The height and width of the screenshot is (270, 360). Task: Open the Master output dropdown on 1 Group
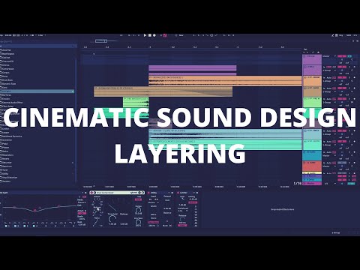[x=329, y=56]
